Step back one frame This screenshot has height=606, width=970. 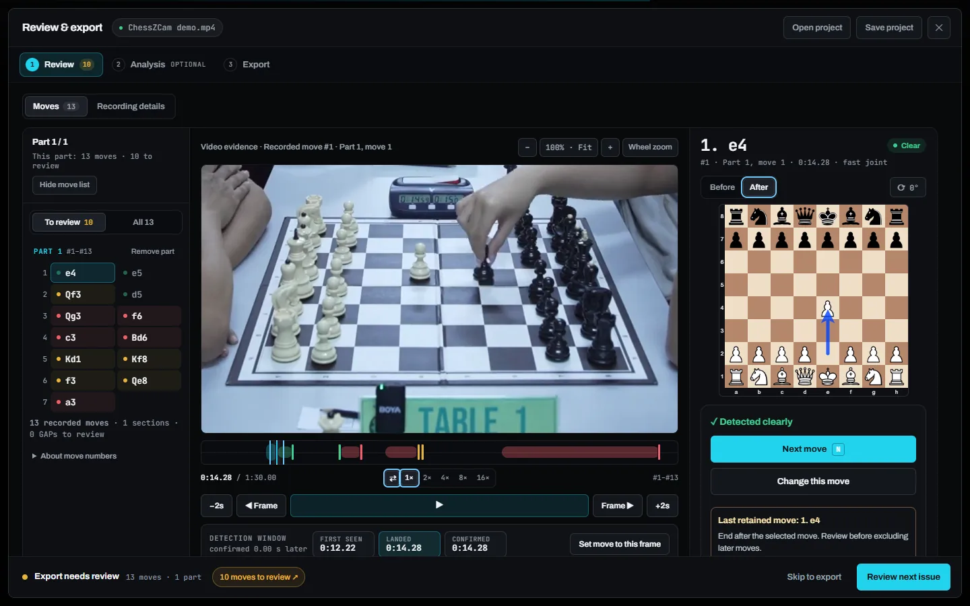[x=261, y=506]
